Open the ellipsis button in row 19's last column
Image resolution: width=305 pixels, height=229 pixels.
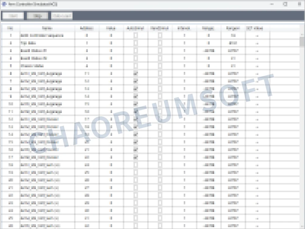(x=257, y=173)
